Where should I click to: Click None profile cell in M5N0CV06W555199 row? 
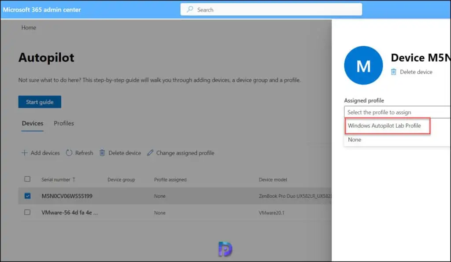(x=159, y=196)
